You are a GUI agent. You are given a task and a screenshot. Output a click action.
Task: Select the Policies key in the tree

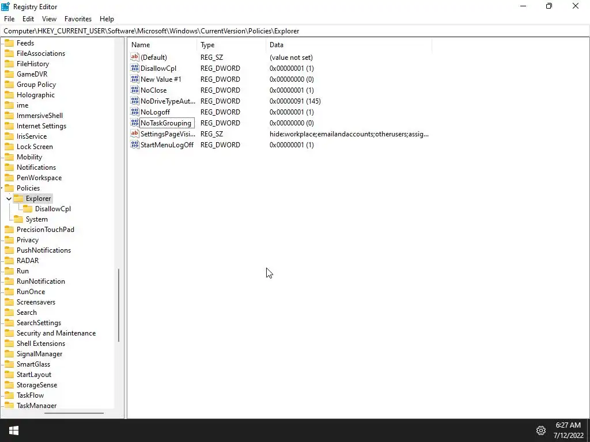(x=28, y=188)
